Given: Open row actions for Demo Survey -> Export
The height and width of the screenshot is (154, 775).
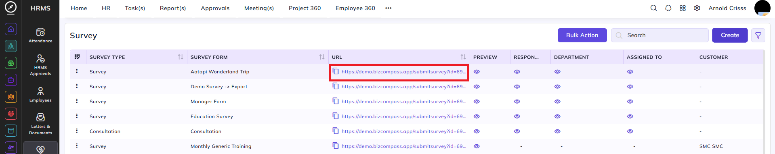Looking at the screenshot, I should [x=77, y=86].
